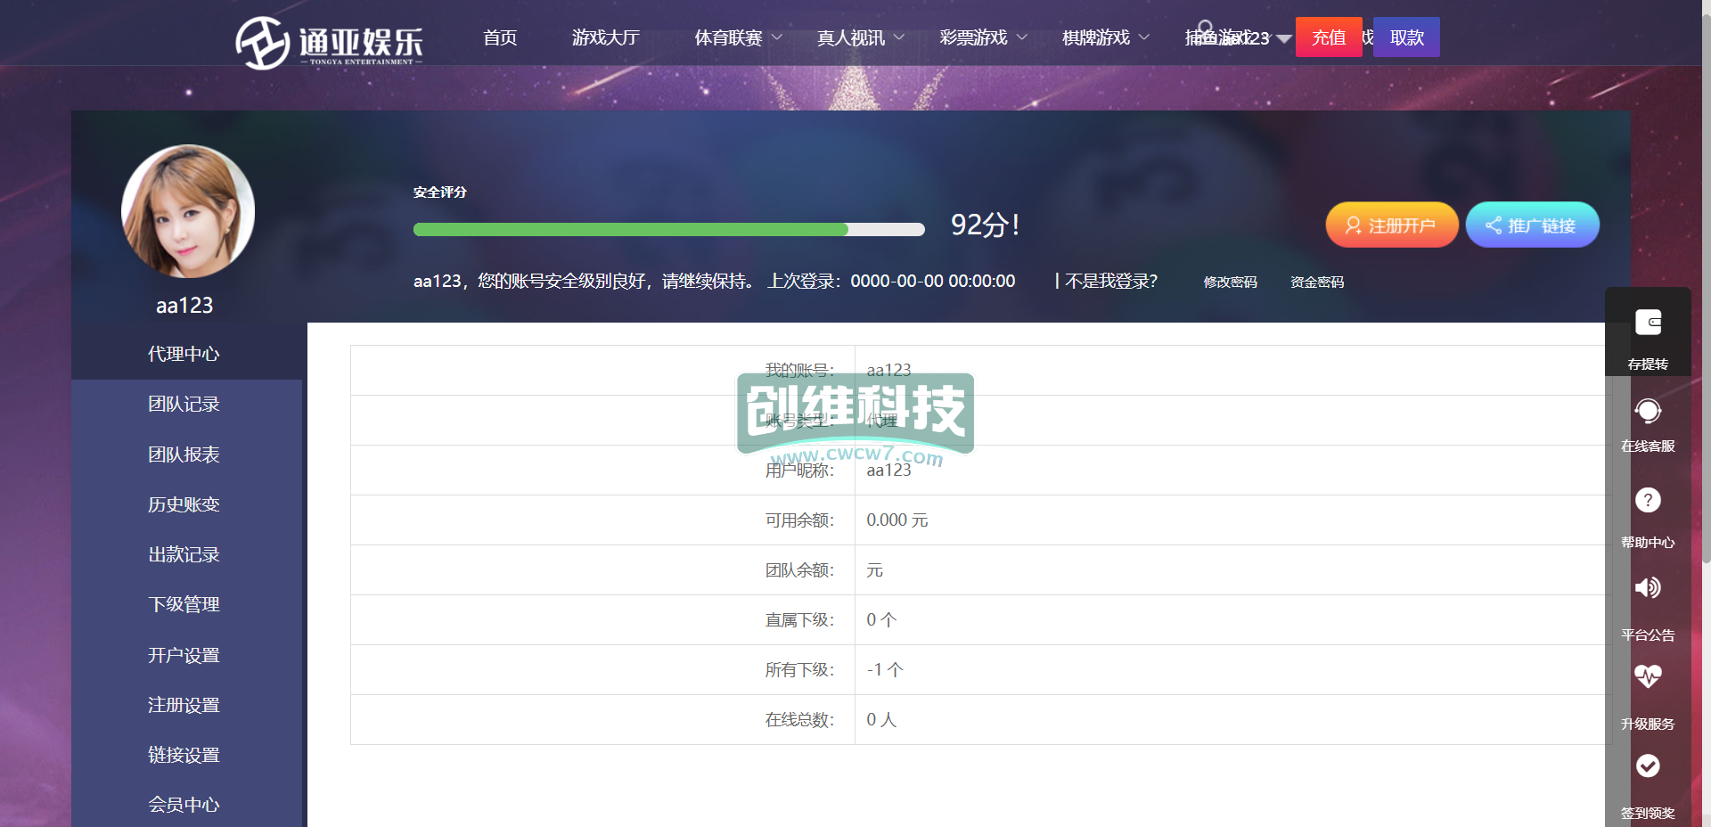
Task: Open 下级管理 in the sidebar
Action: click(184, 604)
